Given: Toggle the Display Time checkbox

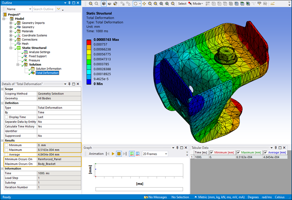Looking at the screenshot, I should click(x=7, y=117).
